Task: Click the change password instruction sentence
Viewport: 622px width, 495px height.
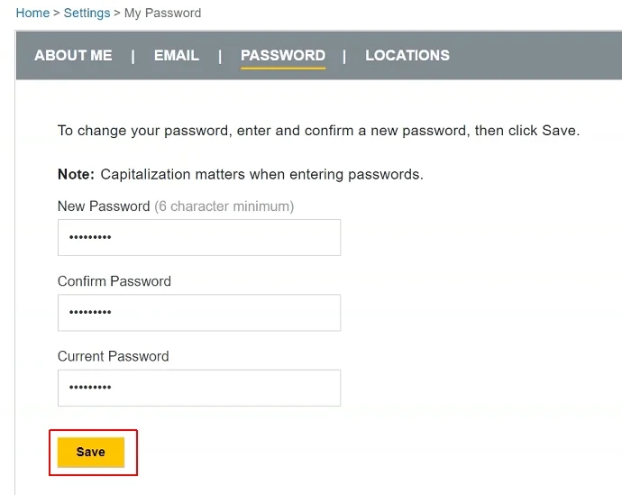Action: [318, 131]
